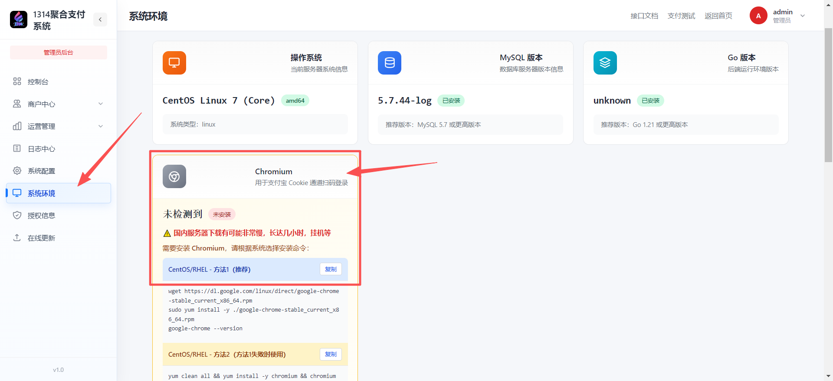Image resolution: width=833 pixels, height=381 pixels.
Task: Click the 系统类型: linux info row
Action: (x=255, y=124)
